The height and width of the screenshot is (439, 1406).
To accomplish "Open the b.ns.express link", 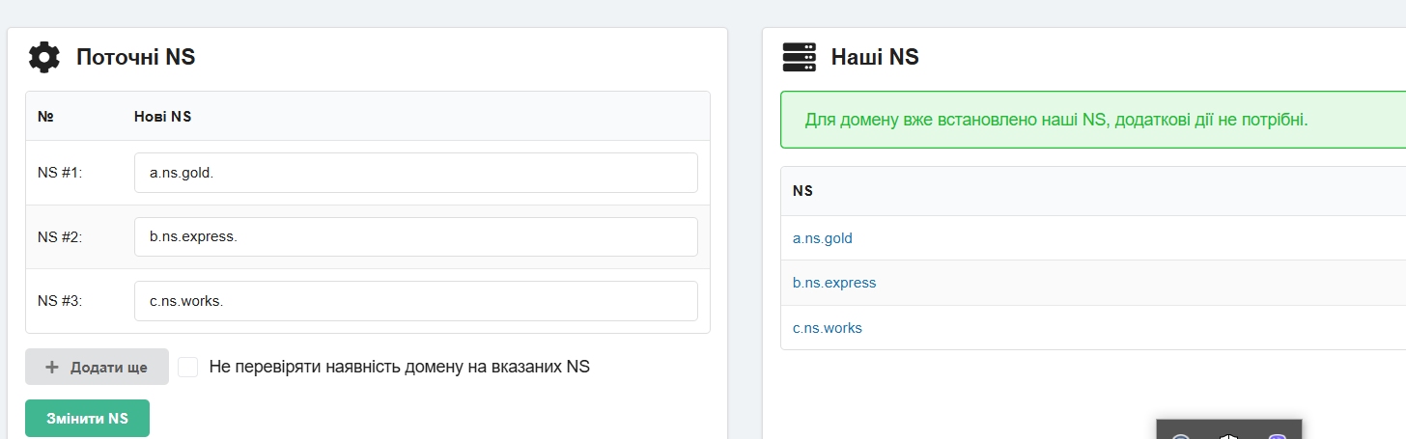I will tap(834, 283).
